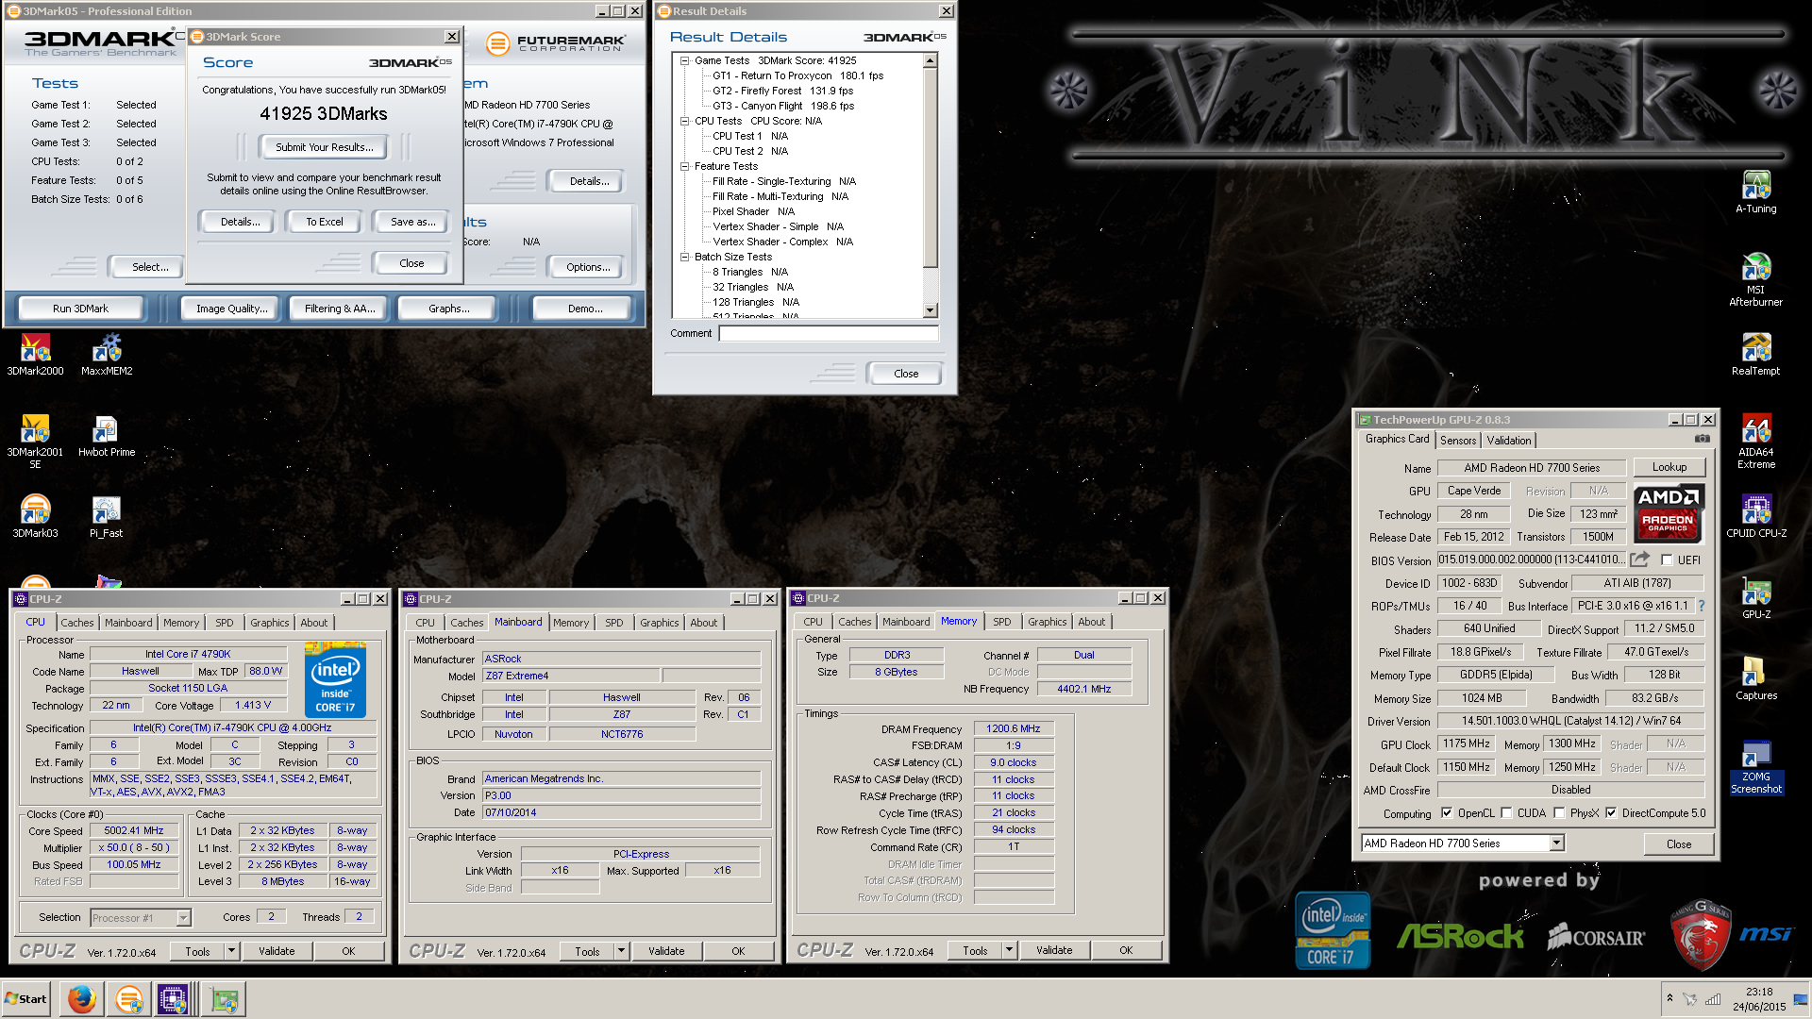Launch the 3DMark03 desktop shortcut
This screenshot has width=1812, height=1019.
tap(35, 517)
